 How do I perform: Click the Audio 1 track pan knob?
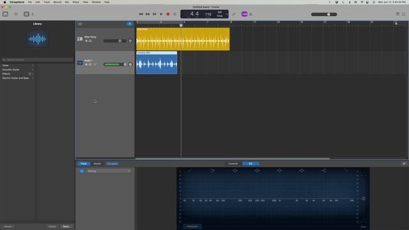pos(130,65)
